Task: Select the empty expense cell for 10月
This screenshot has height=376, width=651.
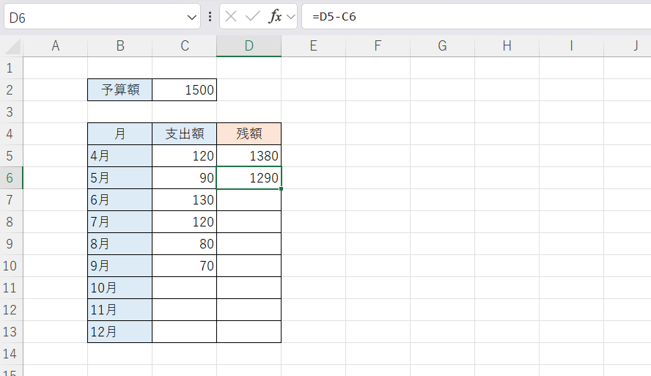Action: click(x=184, y=287)
